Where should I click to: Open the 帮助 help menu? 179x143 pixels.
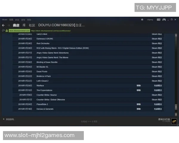coord(29,20)
